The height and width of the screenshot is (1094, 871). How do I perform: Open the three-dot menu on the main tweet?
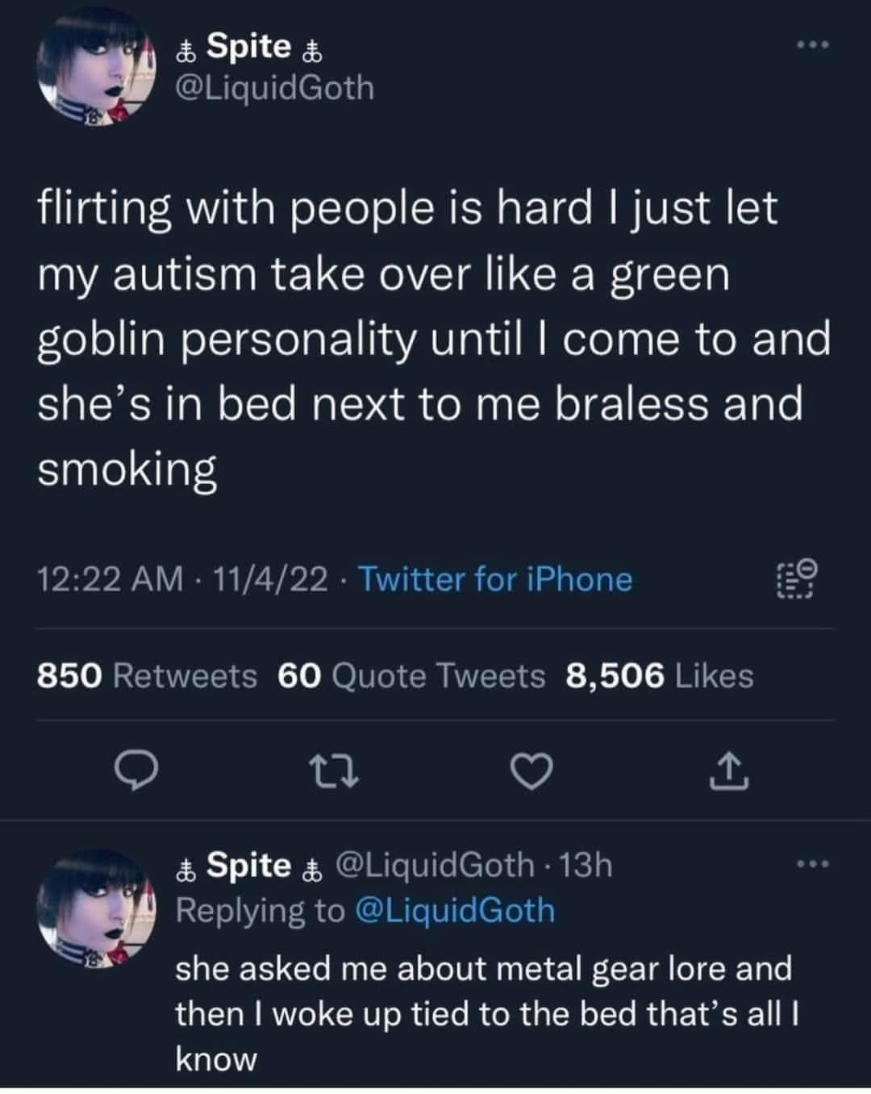click(x=812, y=44)
